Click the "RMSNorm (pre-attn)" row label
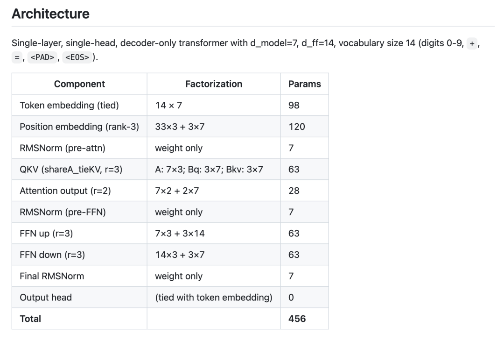 click(63, 148)
